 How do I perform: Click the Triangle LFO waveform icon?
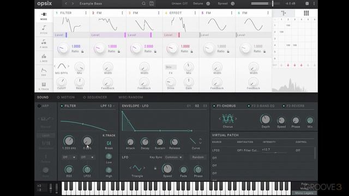pyautogui.click(x=137, y=168)
